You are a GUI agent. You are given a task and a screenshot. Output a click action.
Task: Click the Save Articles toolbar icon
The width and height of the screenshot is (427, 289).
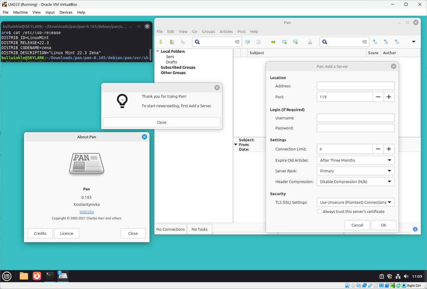coord(310,42)
